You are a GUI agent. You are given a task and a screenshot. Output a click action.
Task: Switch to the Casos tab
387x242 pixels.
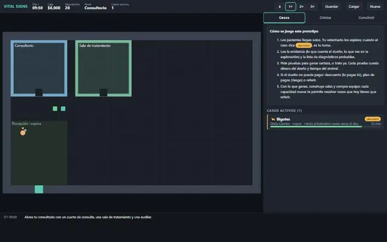click(284, 18)
